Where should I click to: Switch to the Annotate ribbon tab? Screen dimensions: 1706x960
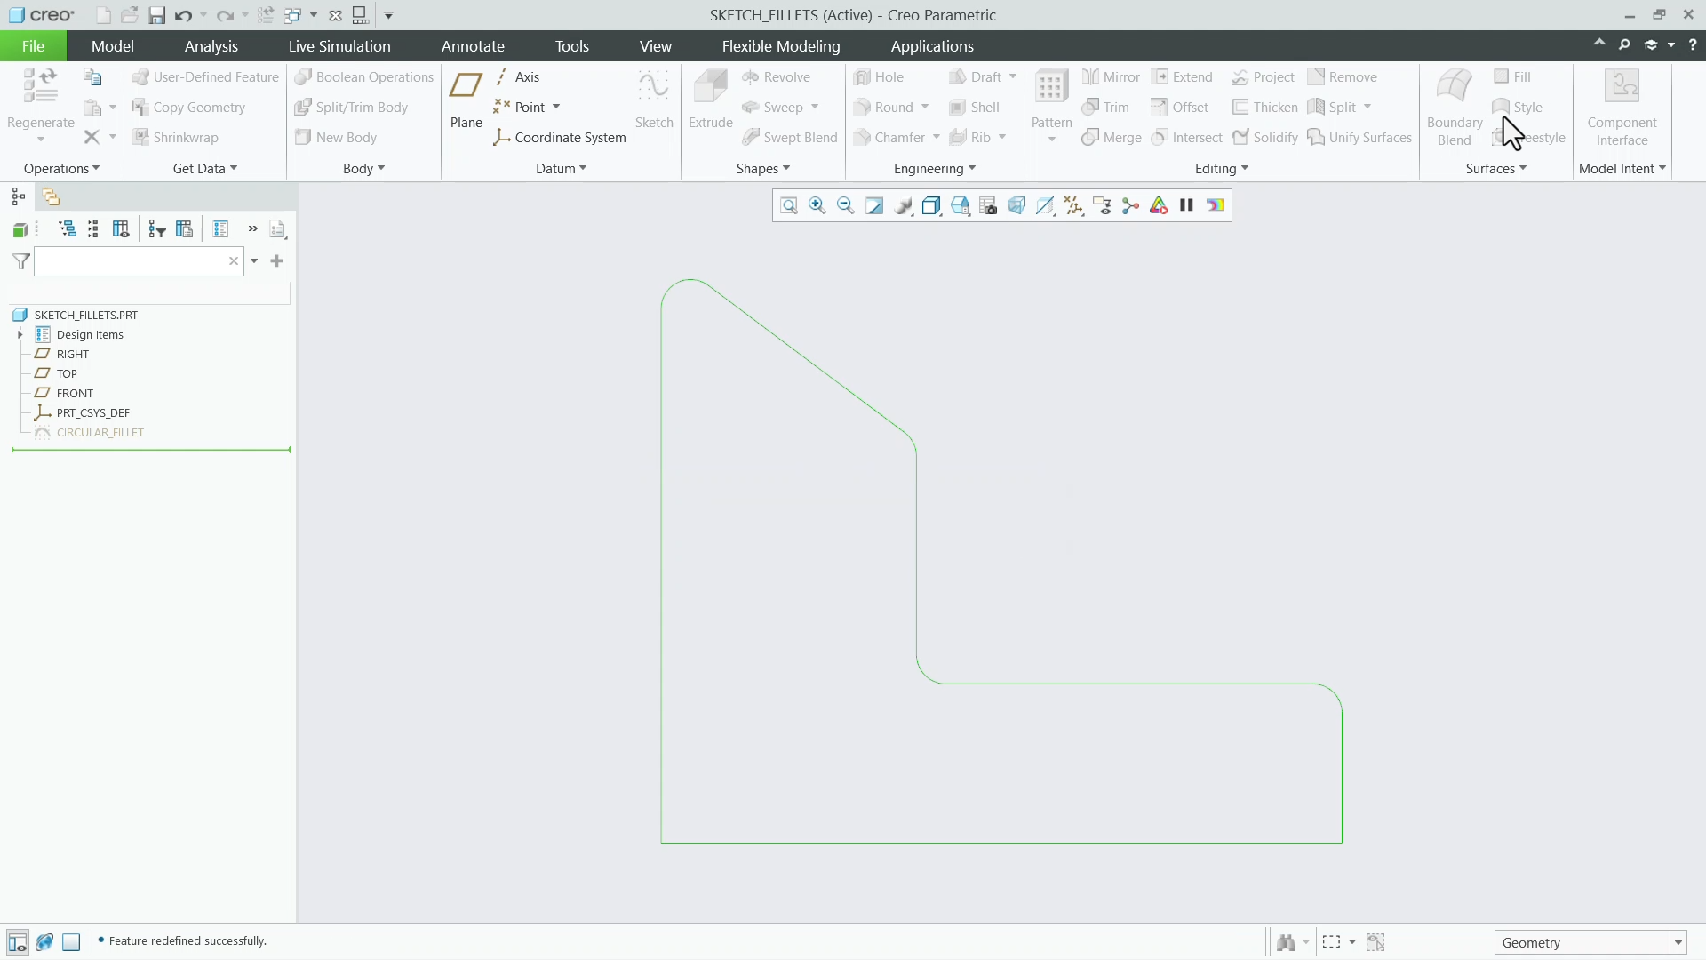[x=473, y=46]
